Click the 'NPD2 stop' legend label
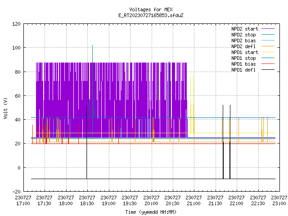This screenshot has height=216, width=288. (x=243, y=35)
